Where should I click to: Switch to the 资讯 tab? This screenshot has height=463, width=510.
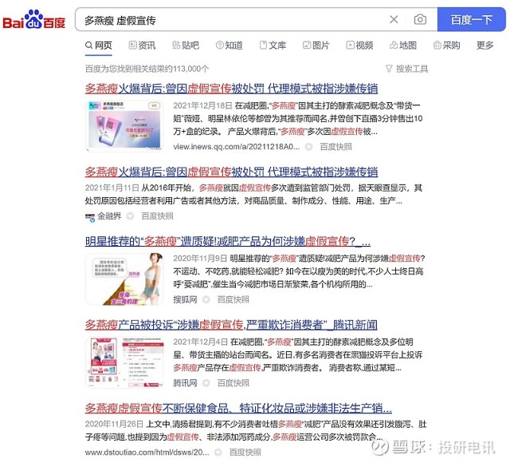(142, 46)
